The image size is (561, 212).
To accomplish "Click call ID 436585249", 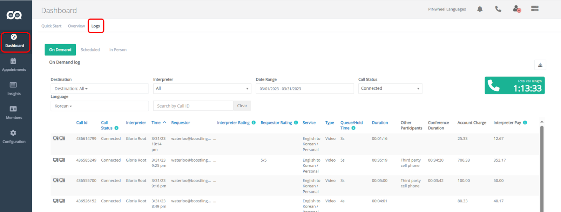I will click(86, 160).
